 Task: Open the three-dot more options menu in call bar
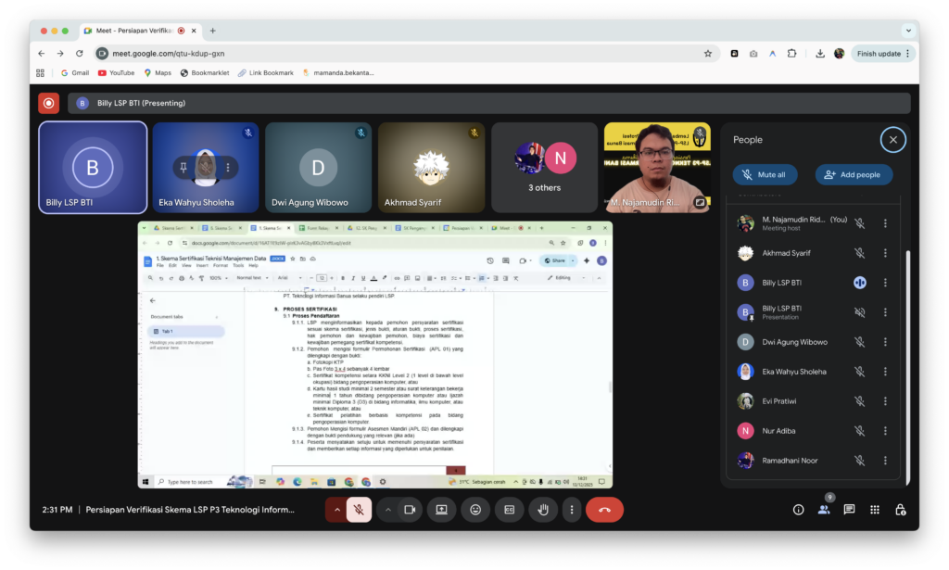point(572,509)
